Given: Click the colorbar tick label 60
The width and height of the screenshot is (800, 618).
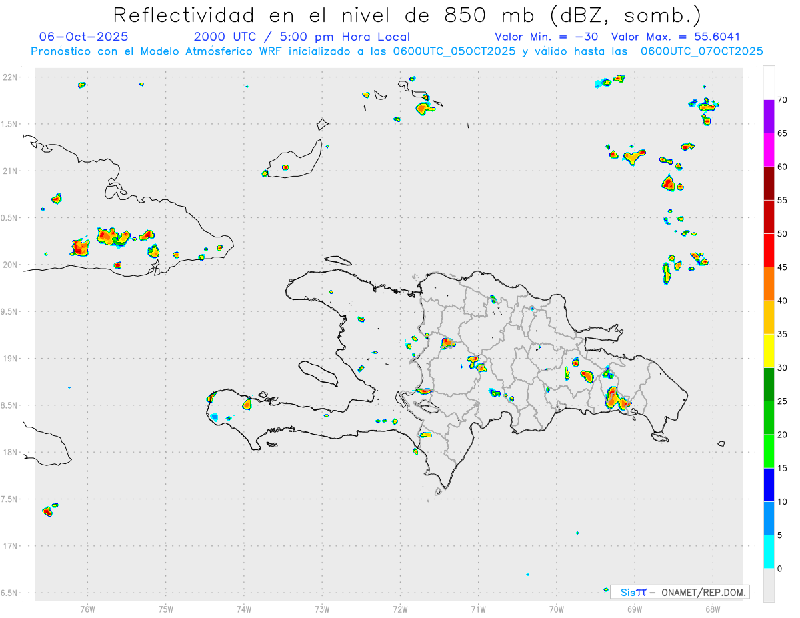Looking at the screenshot, I should (x=783, y=167).
